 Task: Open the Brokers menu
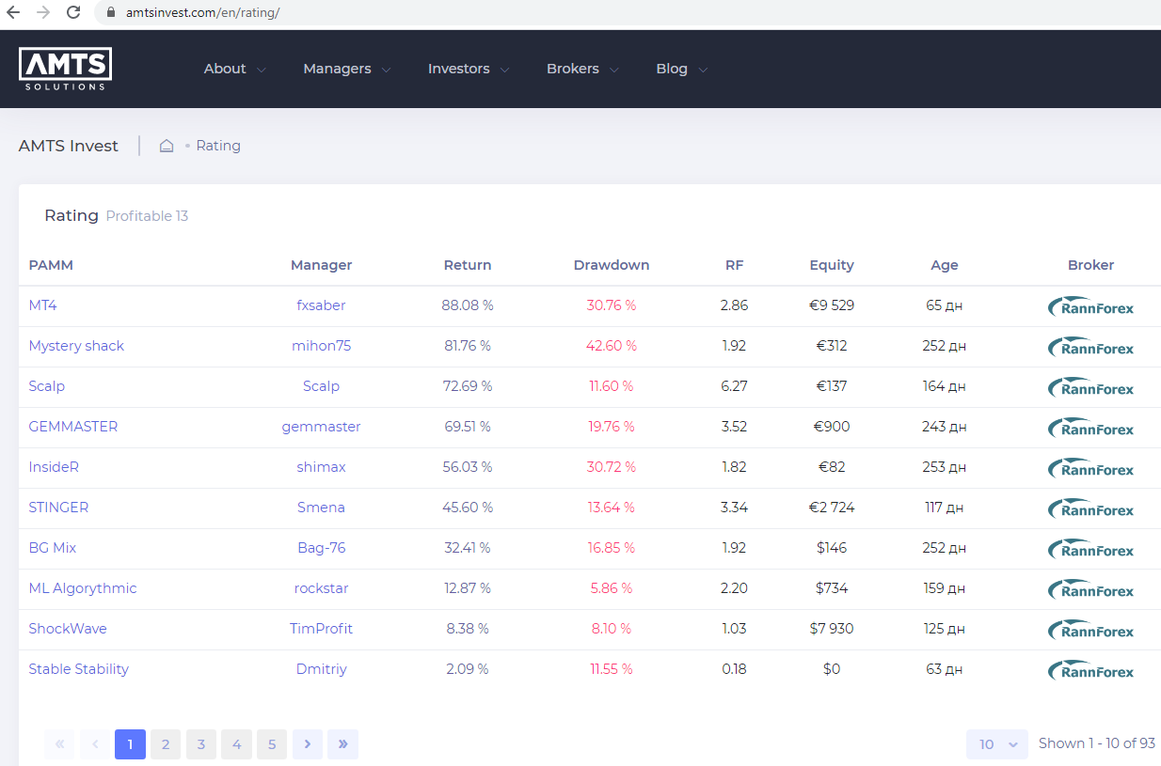pos(581,69)
